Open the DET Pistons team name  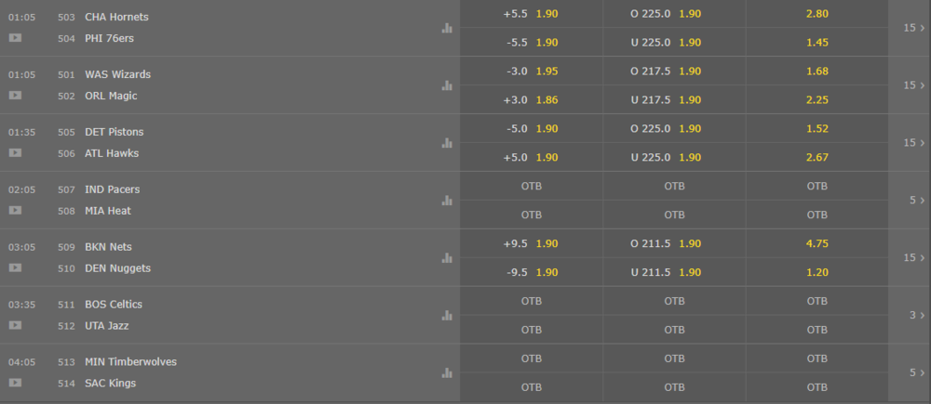[x=114, y=132]
